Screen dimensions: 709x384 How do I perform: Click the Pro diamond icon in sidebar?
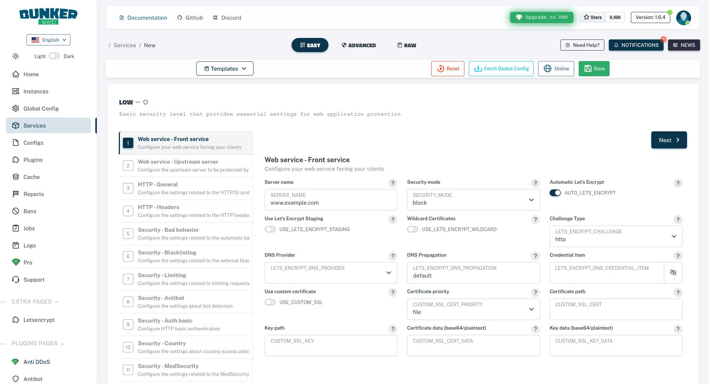pos(16,262)
